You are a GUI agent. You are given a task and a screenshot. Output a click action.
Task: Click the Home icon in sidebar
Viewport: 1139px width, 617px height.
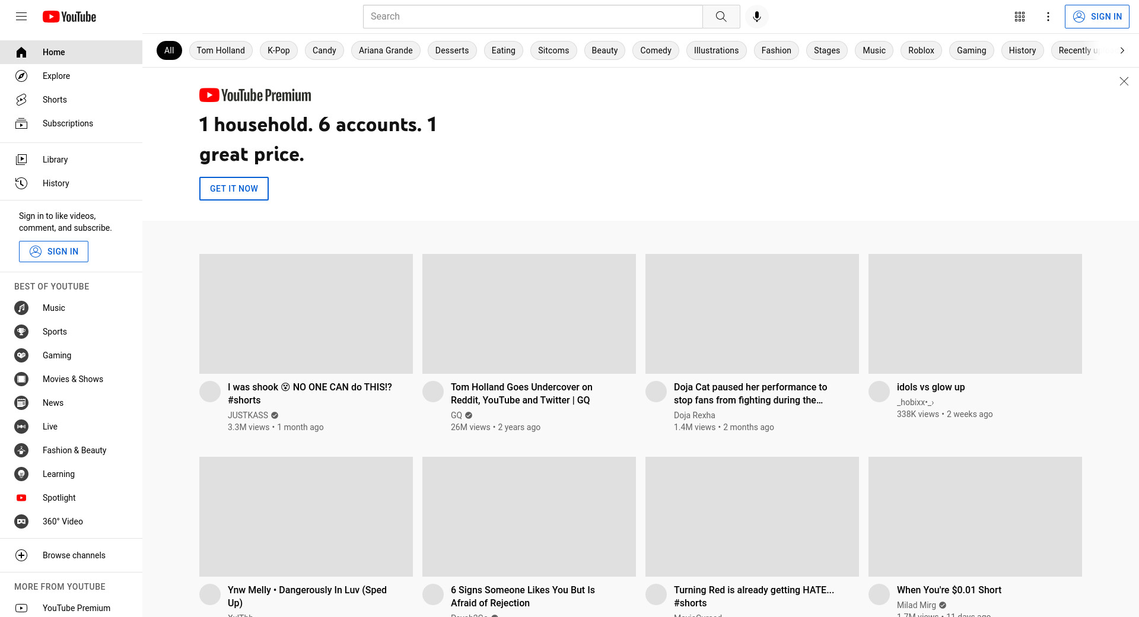click(21, 52)
